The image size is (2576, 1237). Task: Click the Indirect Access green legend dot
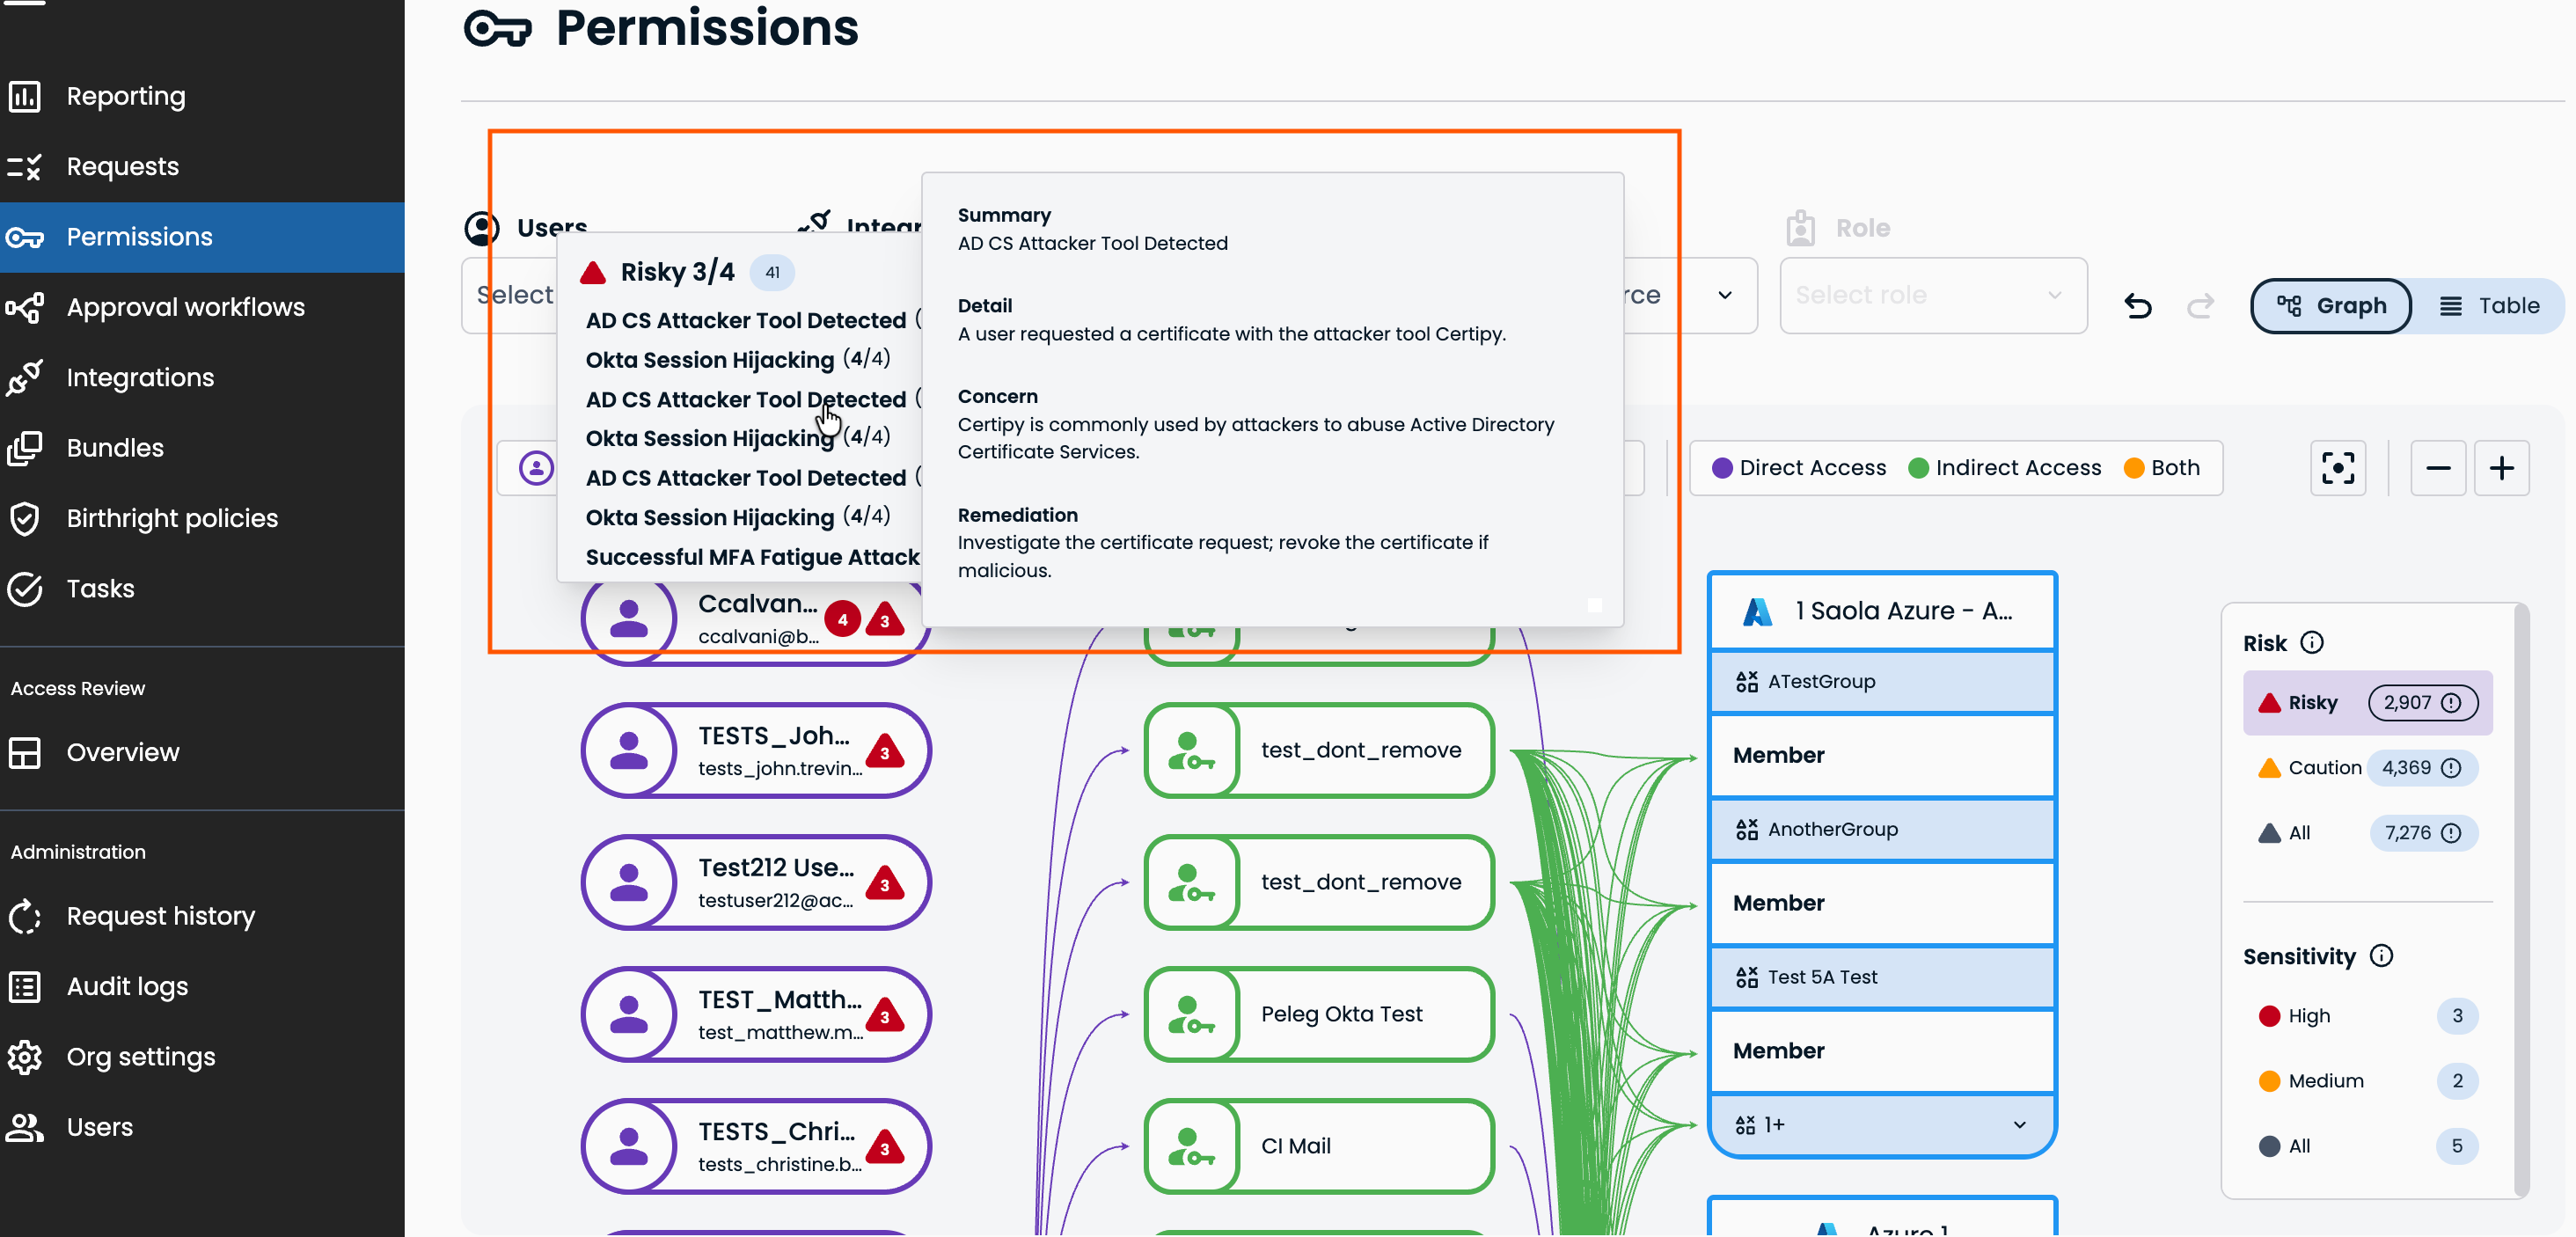point(1918,468)
